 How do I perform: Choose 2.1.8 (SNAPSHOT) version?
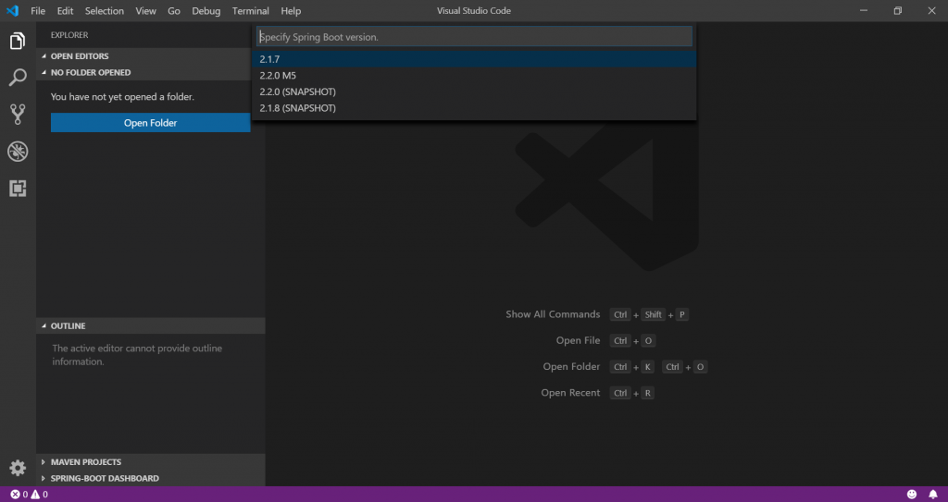(474, 108)
